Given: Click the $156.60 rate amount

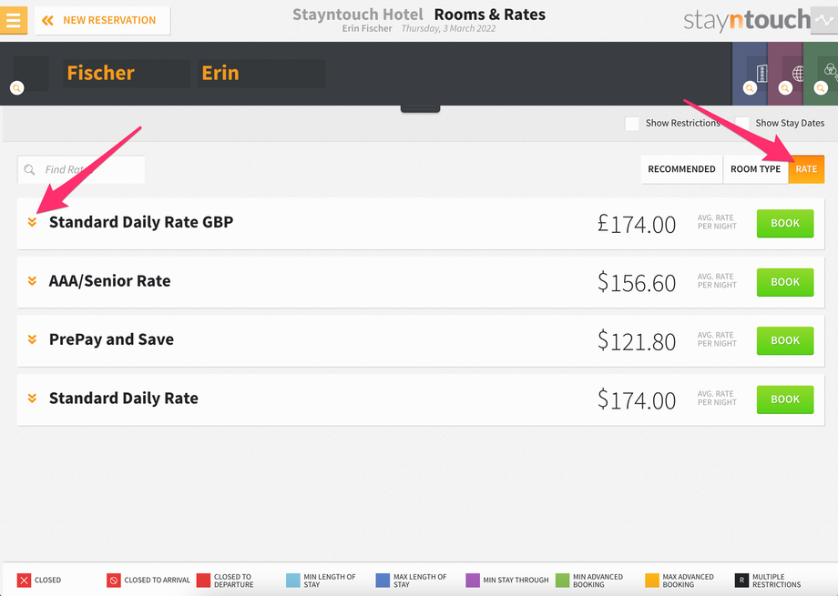Looking at the screenshot, I should [637, 282].
